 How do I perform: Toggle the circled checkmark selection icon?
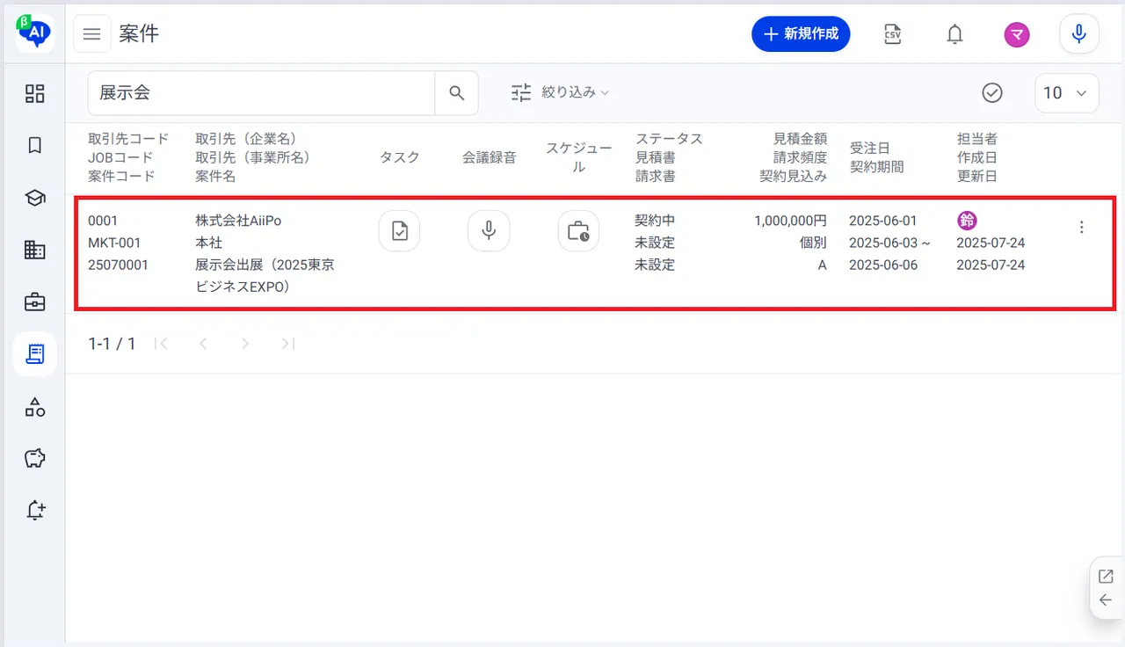pyautogui.click(x=992, y=93)
